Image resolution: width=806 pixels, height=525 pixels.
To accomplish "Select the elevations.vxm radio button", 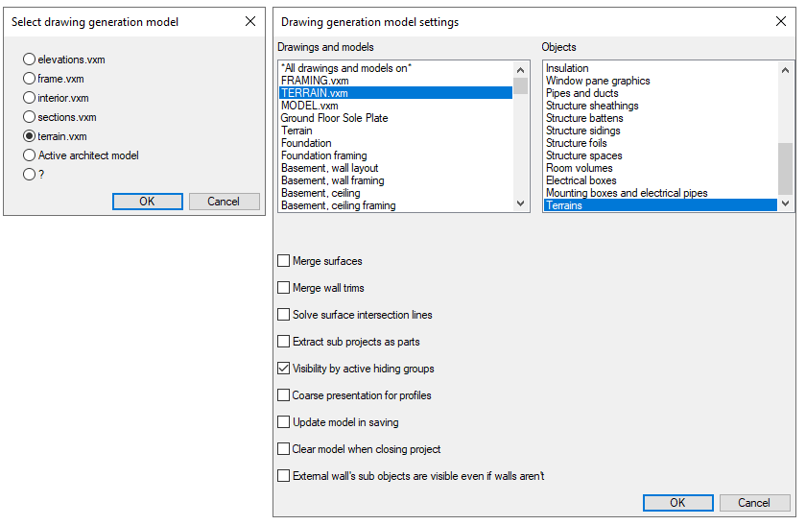I will (30, 60).
